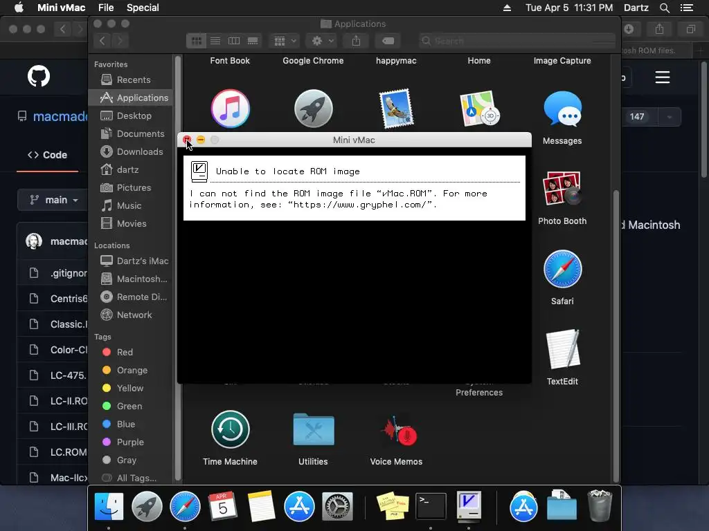Open the Apple menu
Viewport: 709px width, 531px height.
19,8
